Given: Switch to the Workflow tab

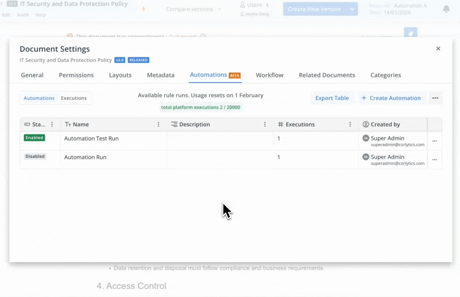Looking at the screenshot, I should click(269, 75).
